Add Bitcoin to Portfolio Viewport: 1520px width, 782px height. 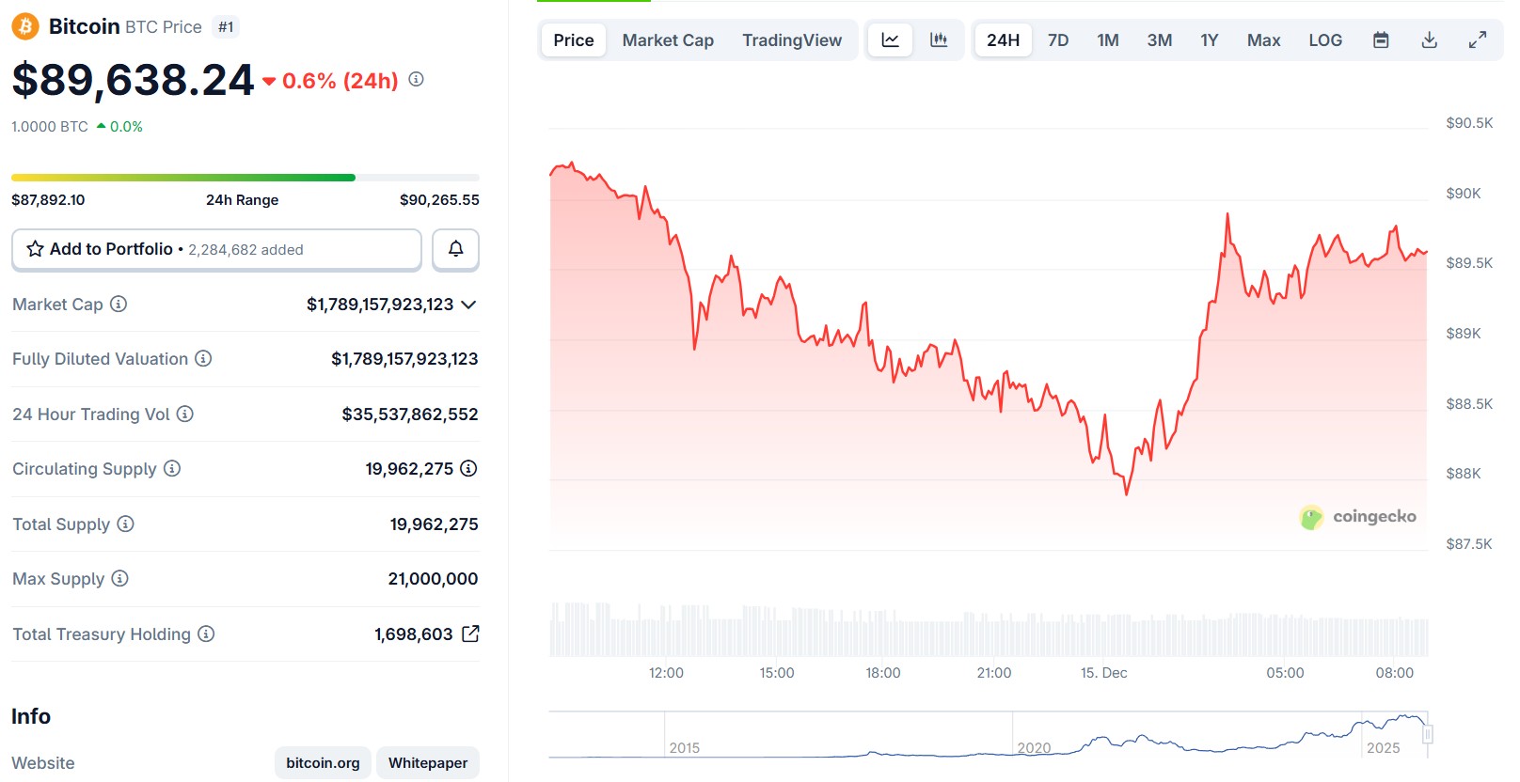click(x=216, y=249)
